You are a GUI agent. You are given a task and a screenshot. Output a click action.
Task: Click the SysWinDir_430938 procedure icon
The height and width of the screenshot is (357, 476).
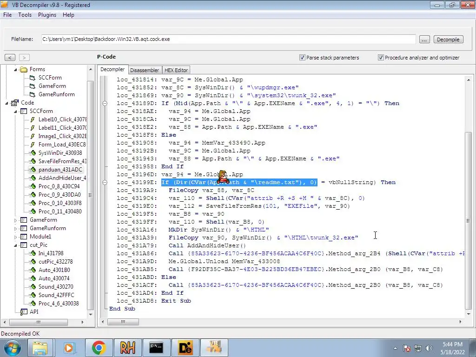(x=33, y=153)
